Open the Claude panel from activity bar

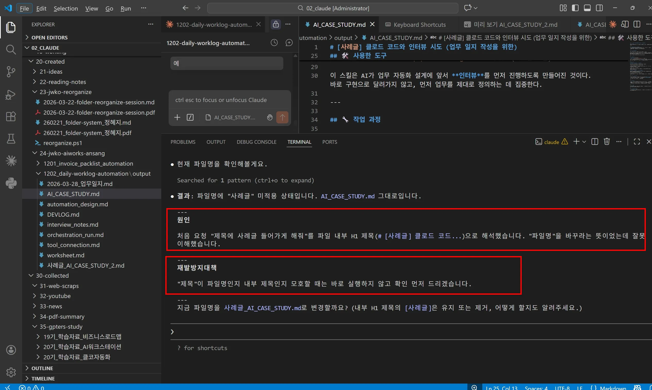[11, 161]
